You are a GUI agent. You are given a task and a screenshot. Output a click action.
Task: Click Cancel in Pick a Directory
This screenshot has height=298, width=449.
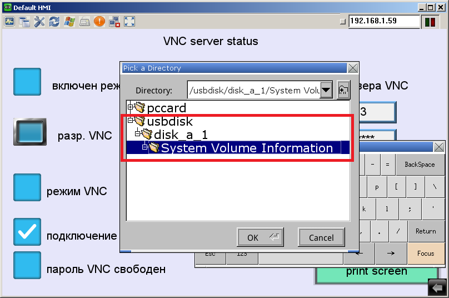point(321,237)
